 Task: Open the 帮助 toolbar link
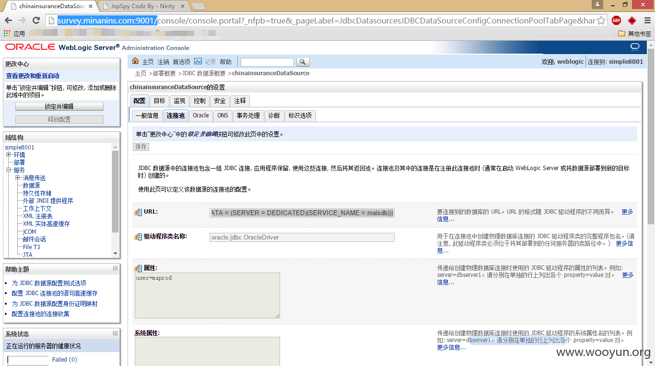tap(226, 62)
